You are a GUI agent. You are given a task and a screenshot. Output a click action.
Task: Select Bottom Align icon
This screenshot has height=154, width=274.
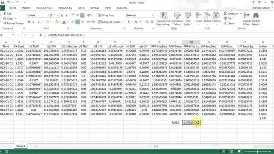click(x=82, y=15)
